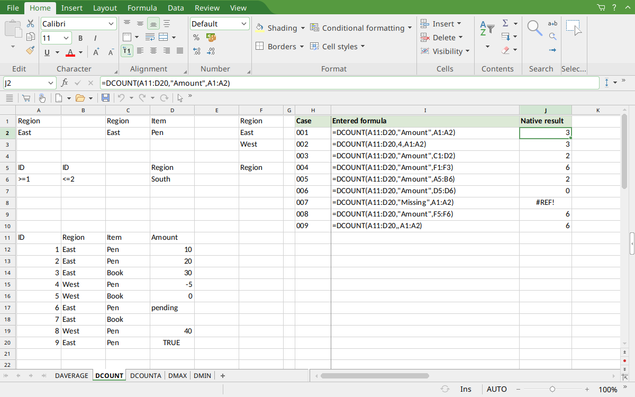Viewport: 635px width, 397px height.
Task: Click the Go to arrow icon
Action: click(552, 50)
